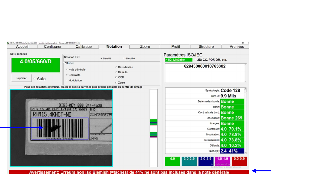Click the application icon in title bar
The height and width of the screenshot is (174, 323).
coord(8,43)
